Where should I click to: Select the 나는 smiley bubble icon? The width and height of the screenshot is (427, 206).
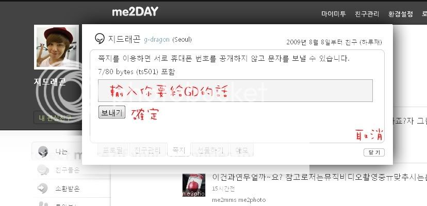pos(43,151)
